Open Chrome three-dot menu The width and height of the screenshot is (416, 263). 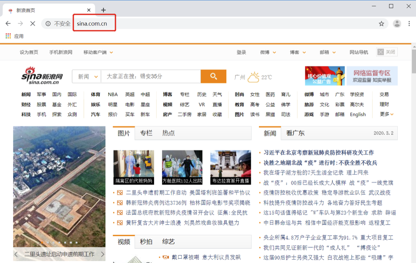pos(409,23)
